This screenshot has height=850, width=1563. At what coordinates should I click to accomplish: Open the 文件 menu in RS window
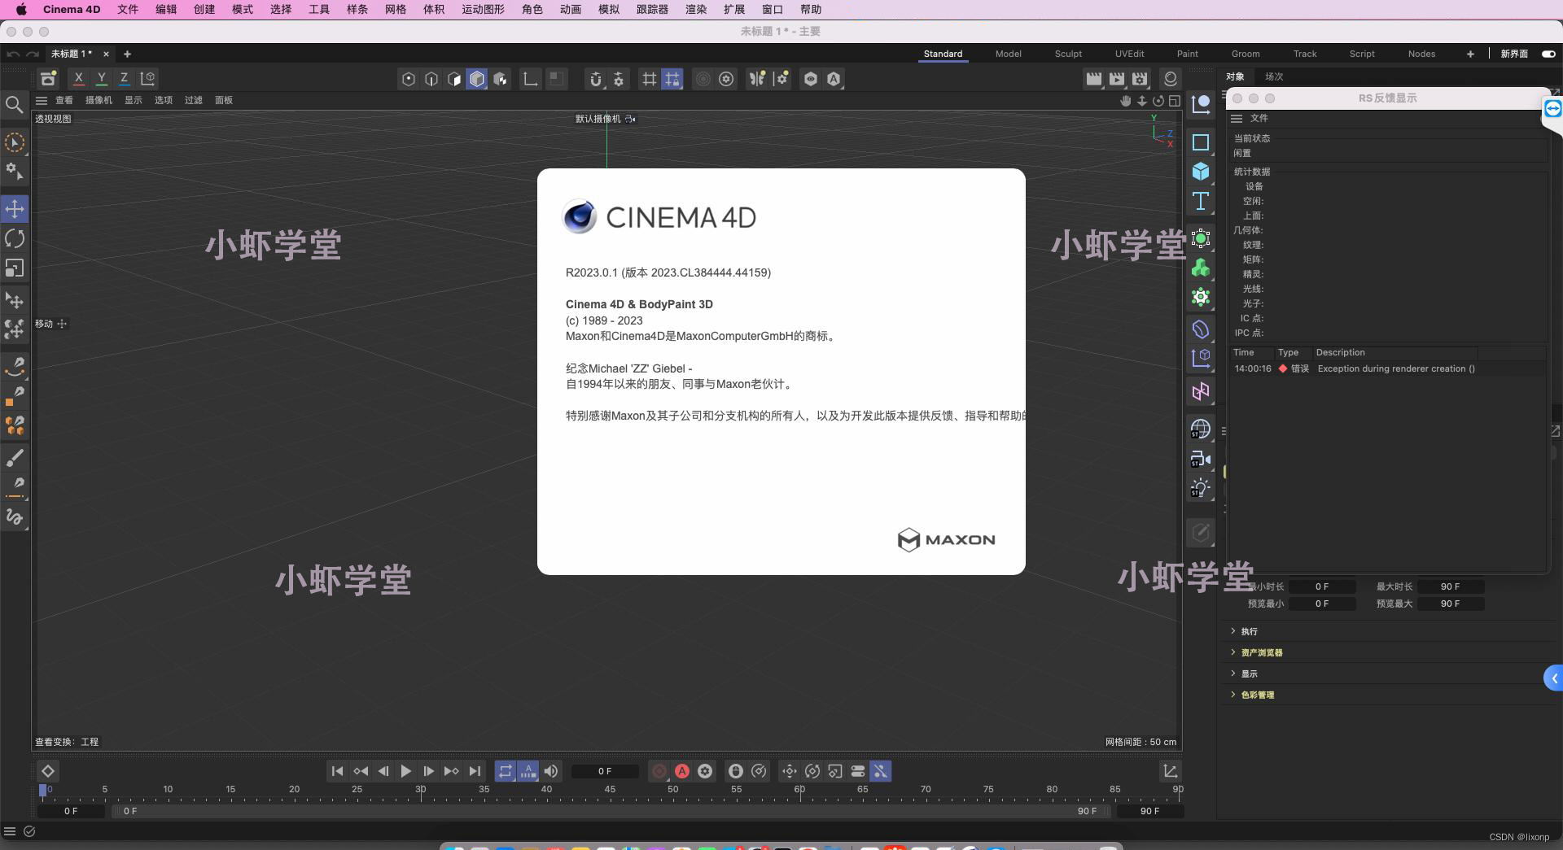pos(1259,118)
